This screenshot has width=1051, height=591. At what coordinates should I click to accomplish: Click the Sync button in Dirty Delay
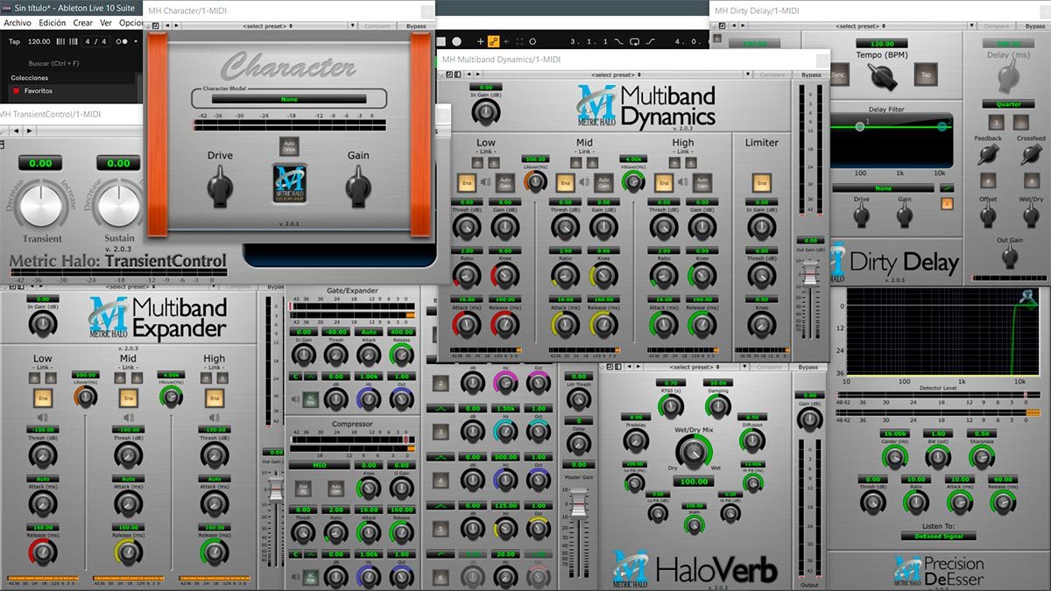[x=838, y=75]
